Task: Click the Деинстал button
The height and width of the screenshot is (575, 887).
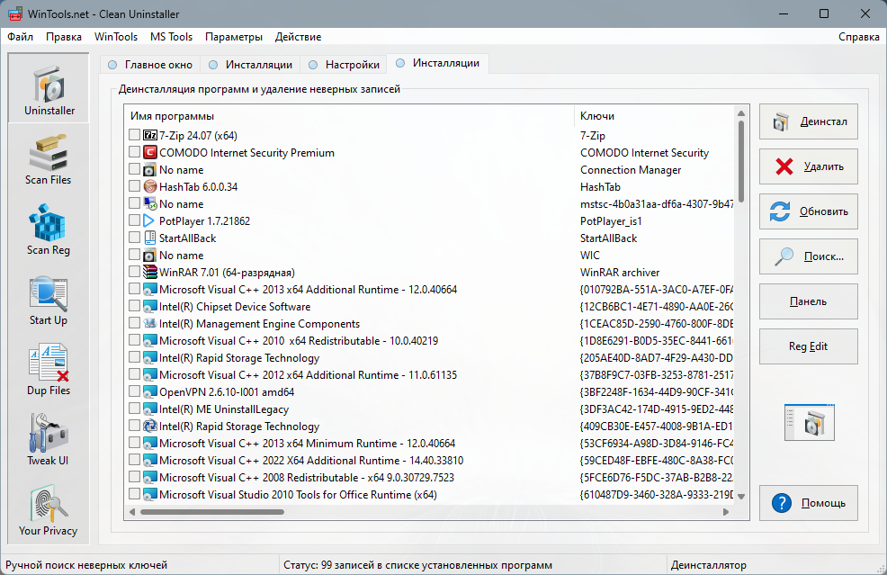Action: pyautogui.click(x=809, y=121)
